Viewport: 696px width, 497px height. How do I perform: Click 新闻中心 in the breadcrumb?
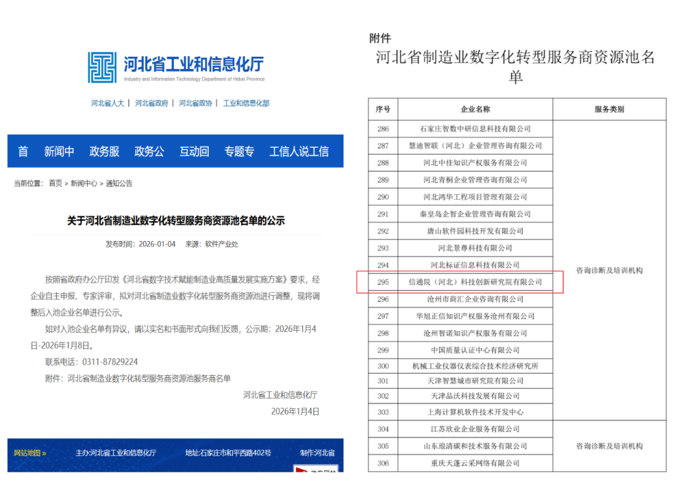click(x=84, y=183)
